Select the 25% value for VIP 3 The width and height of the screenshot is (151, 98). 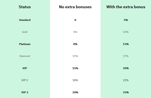point(126,92)
